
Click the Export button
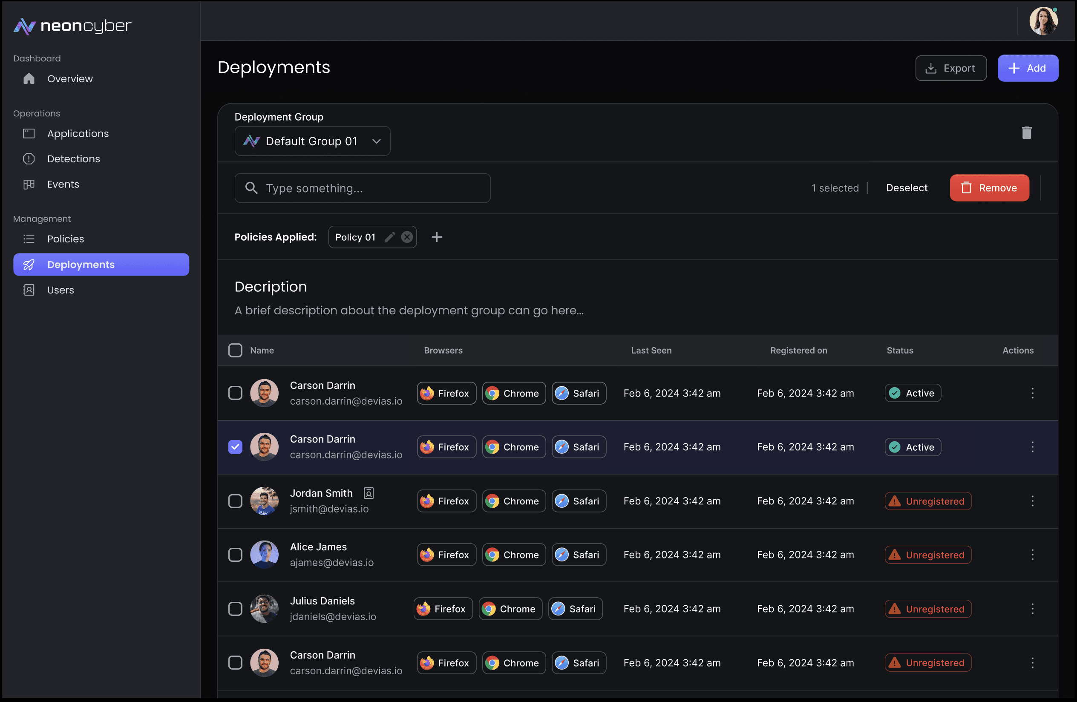point(951,68)
